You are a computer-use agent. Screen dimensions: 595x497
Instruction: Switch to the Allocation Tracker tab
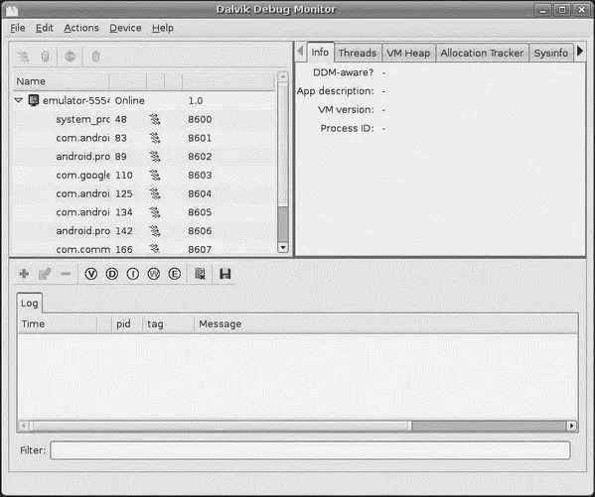pyautogui.click(x=482, y=54)
